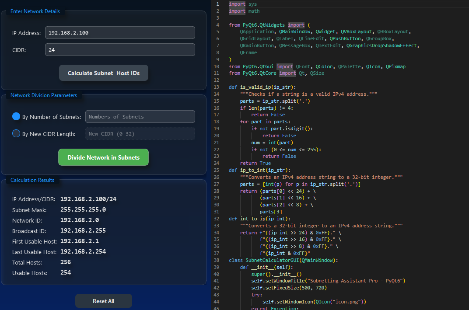Click the Reset All button
The image size is (469, 310).
[104, 301]
